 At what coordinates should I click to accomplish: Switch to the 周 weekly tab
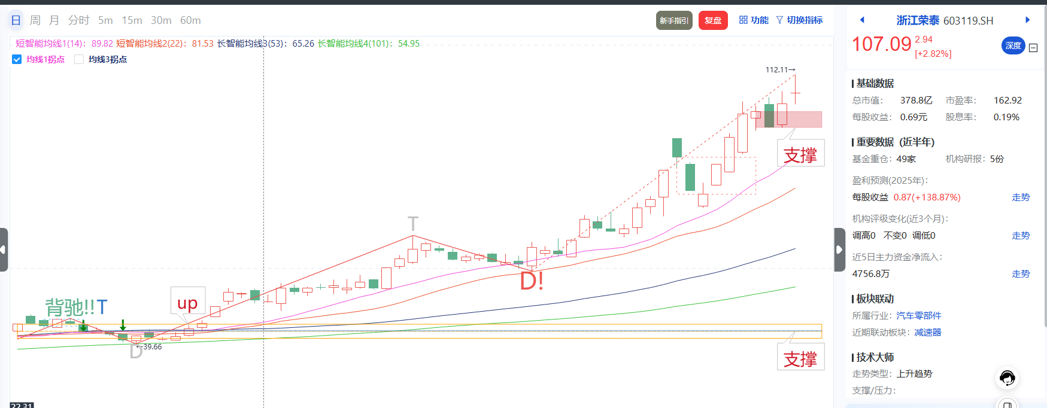[35, 20]
